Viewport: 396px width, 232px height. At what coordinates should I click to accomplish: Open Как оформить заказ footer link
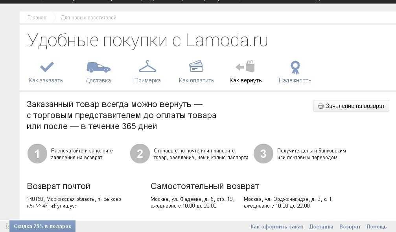tap(277, 226)
